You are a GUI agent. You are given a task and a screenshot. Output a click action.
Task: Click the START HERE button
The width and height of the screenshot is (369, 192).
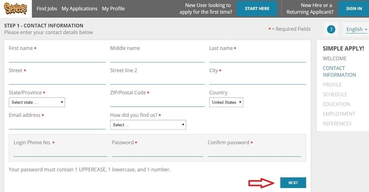click(x=257, y=9)
